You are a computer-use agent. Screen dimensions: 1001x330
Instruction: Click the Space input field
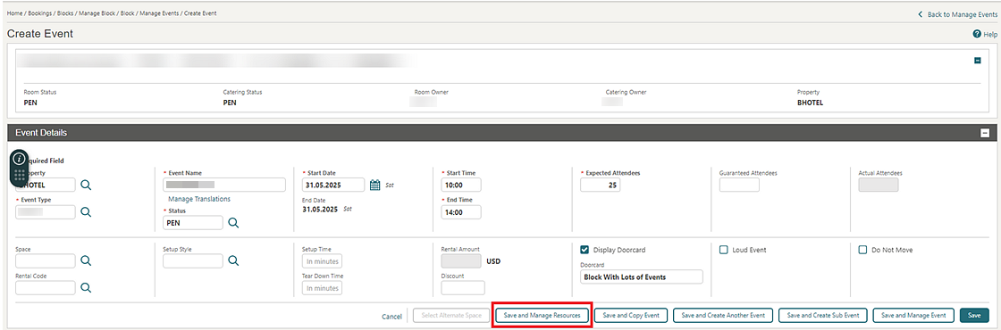[x=46, y=260]
